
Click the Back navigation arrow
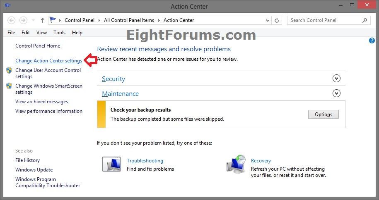pos(12,20)
